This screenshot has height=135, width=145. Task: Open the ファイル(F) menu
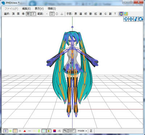pyautogui.click(x=11, y=9)
